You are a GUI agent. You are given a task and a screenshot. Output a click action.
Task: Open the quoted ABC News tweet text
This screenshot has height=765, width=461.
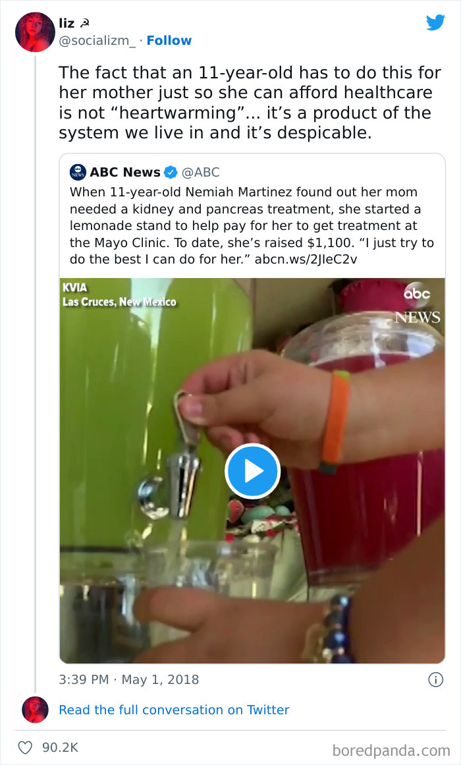[252, 225]
